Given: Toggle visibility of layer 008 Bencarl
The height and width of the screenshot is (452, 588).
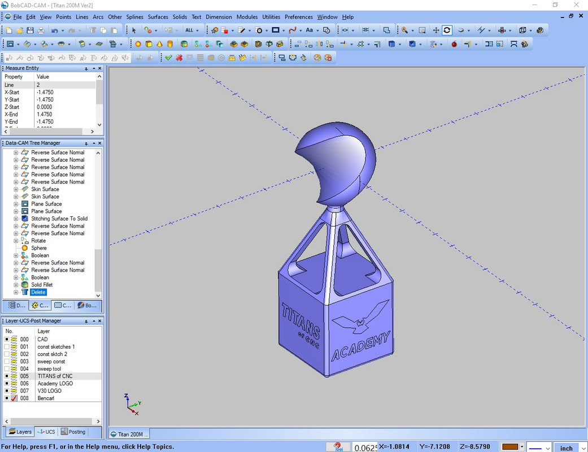Looking at the screenshot, I should (7, 398).
